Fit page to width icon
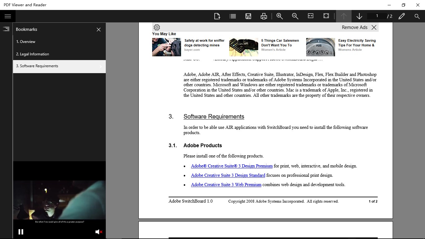The height and width of the screenshot is (239, 425). click(311, 16)
